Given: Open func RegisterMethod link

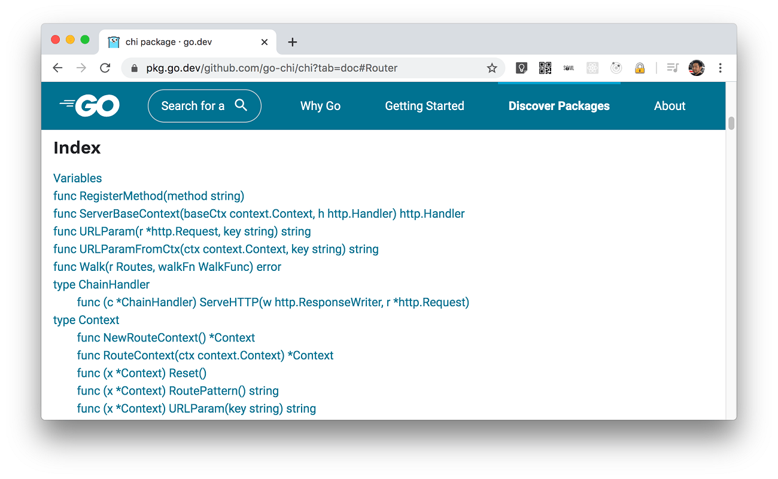Looking at the screenshot, I should tap(148, 196).
